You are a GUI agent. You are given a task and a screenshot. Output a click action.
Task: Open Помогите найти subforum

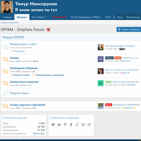tap(21, 75)
